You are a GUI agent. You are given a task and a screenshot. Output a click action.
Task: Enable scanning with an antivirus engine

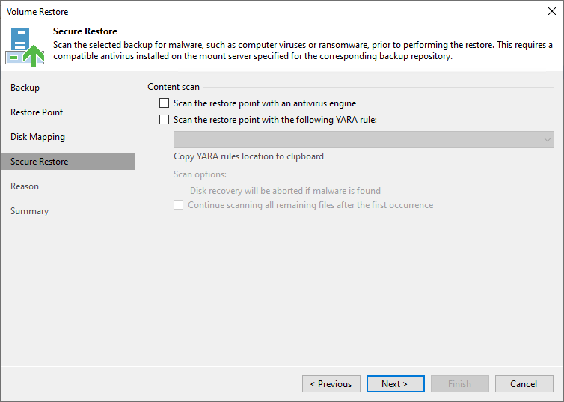(x=165, y=103)
